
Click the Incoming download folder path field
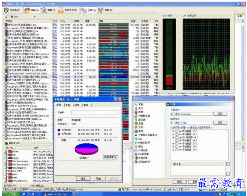point(191,114)
